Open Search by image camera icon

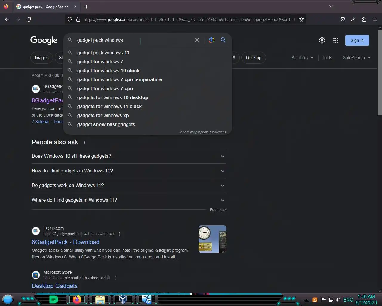click(x=212, y=40)
